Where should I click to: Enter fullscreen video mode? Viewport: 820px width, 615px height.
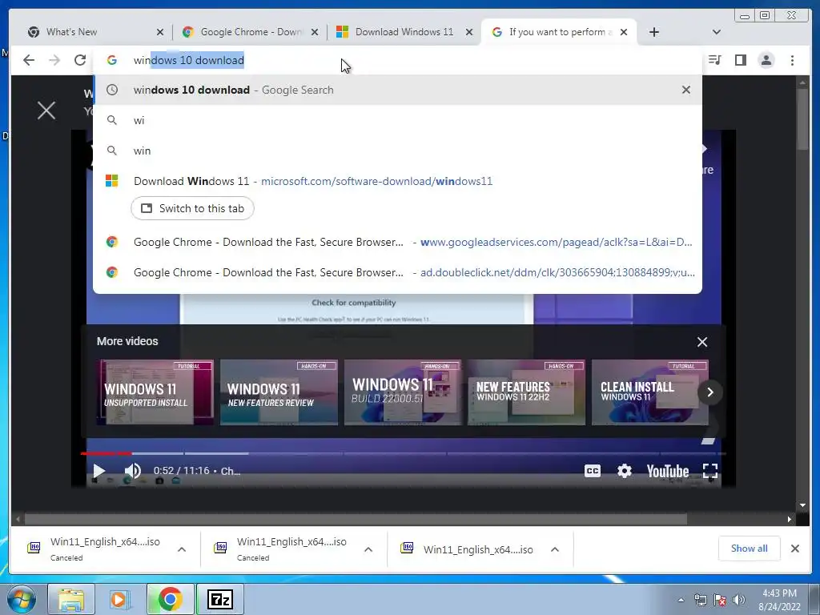[x=710, y=471]
